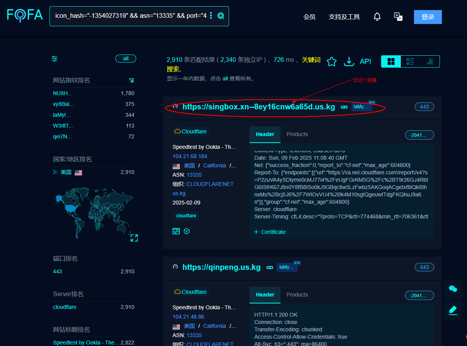The width and height of the screenshot is (467, 346).
Task: Click the search magnifier icon in query box
Action: coord(221,16)
